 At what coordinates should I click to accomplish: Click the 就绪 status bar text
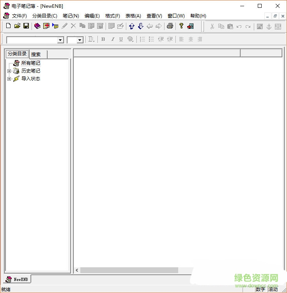[x=6, y=289]
